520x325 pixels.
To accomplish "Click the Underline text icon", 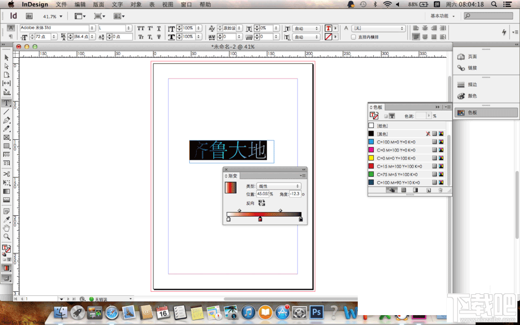I will (x=159, y=29).
